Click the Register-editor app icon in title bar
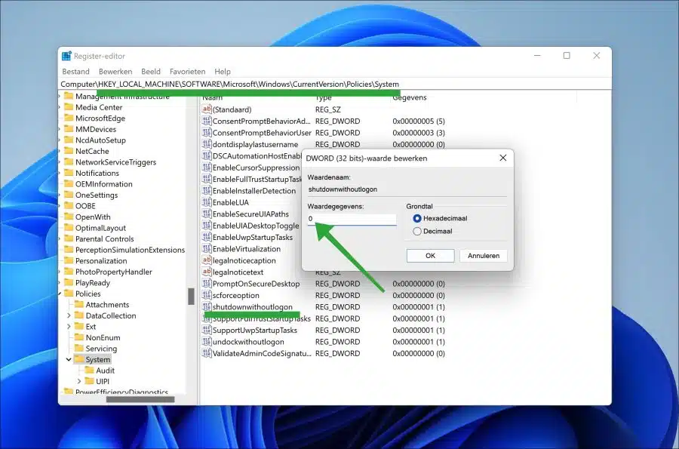This screenshot has height=449, width=679. coord(66,56)
